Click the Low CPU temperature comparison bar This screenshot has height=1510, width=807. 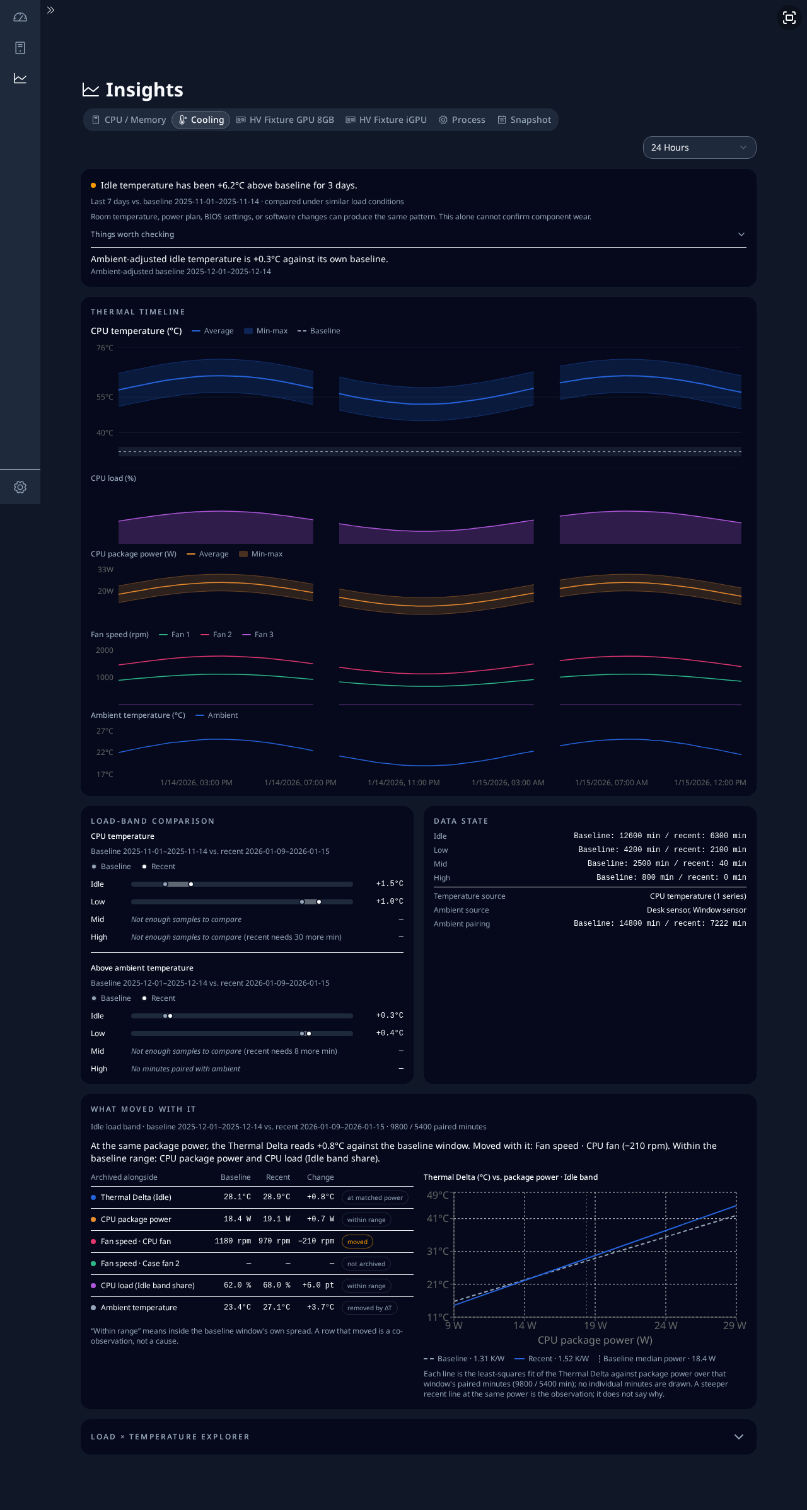pyautogui.click(x=242, y=902)
